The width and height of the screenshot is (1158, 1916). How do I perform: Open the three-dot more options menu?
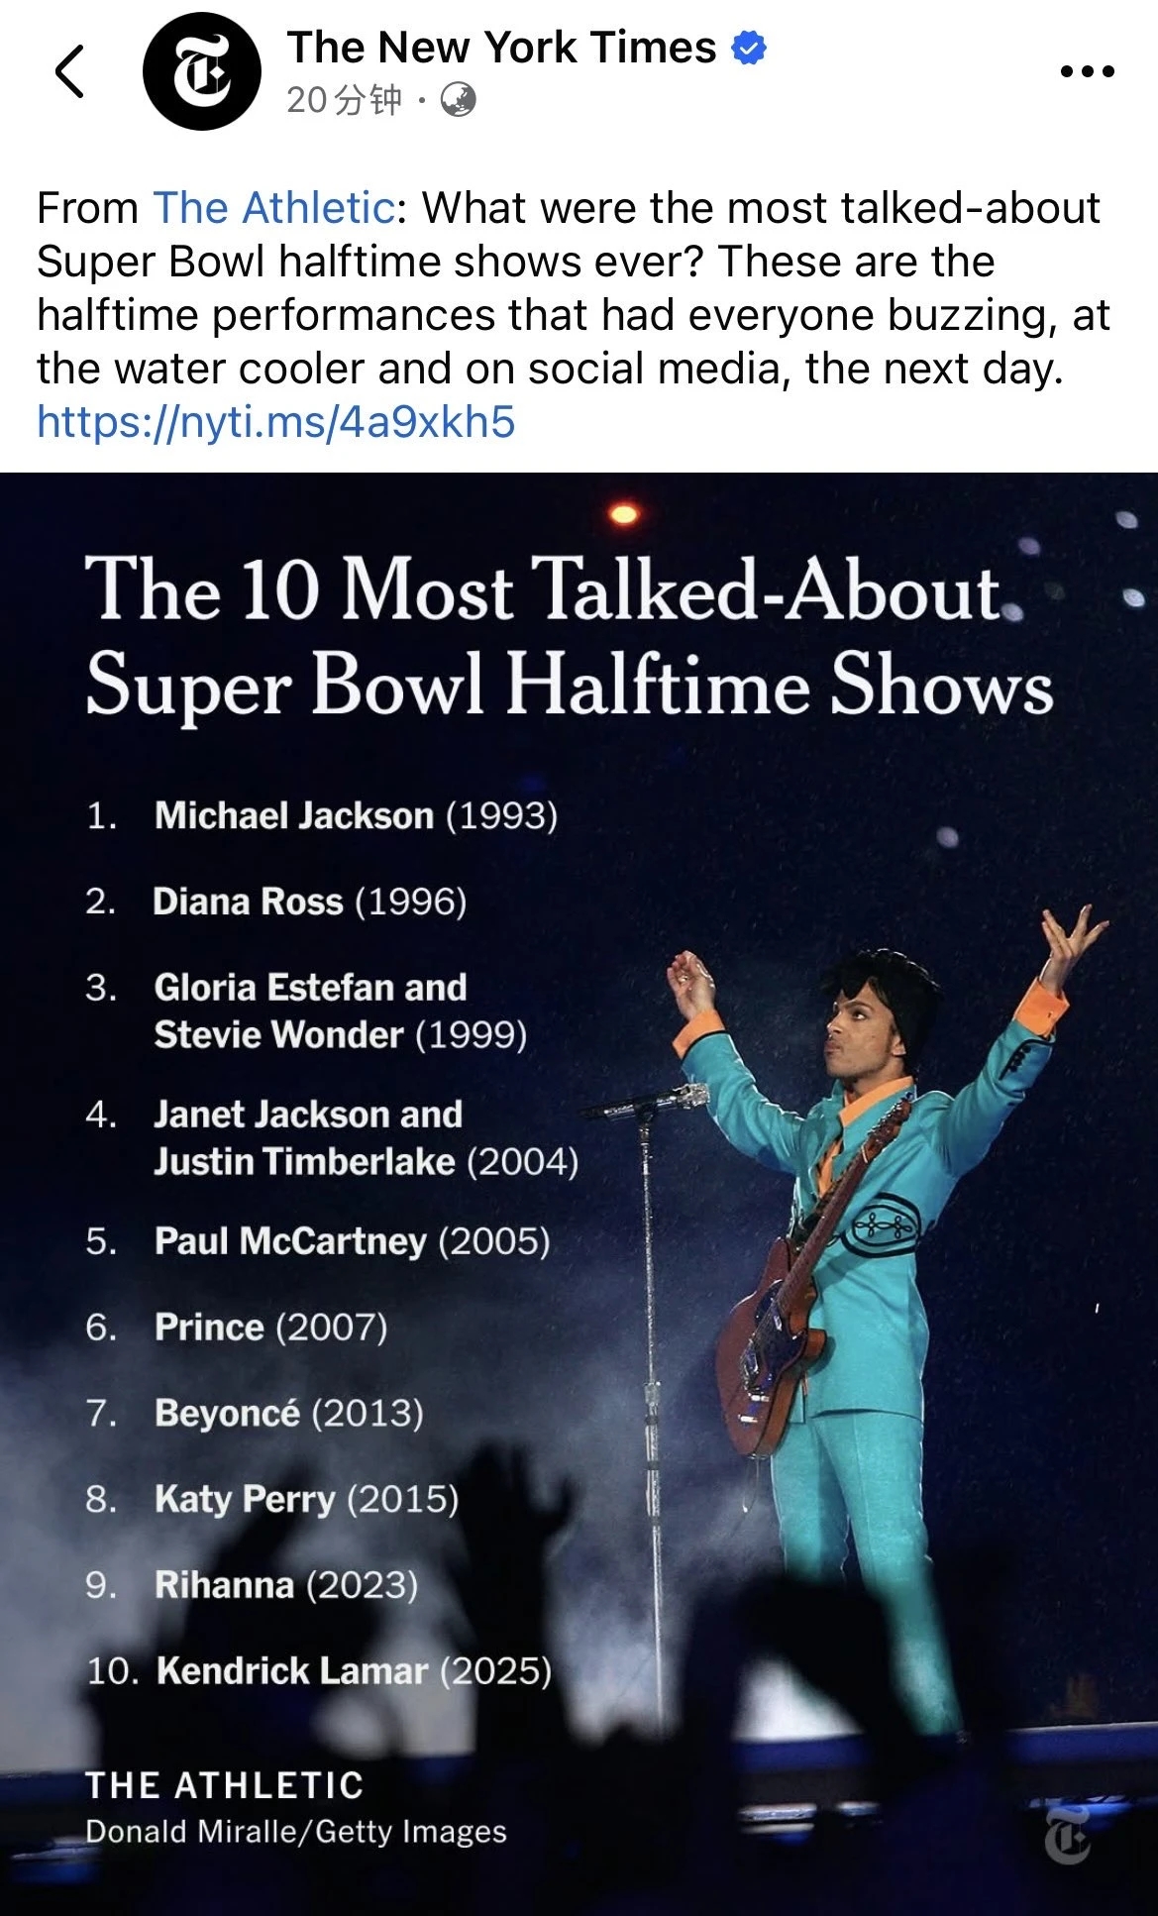pyautogui.click(x=1087, y=71)
